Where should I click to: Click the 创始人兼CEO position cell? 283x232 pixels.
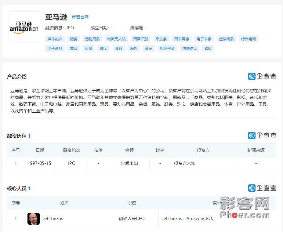132,219
